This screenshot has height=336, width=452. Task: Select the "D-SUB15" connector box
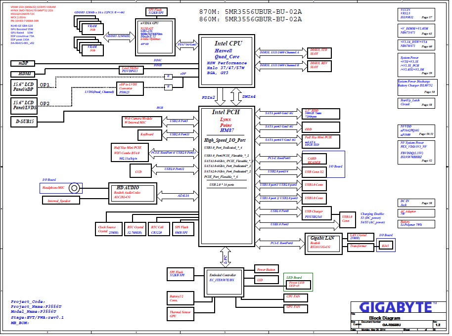24,122
